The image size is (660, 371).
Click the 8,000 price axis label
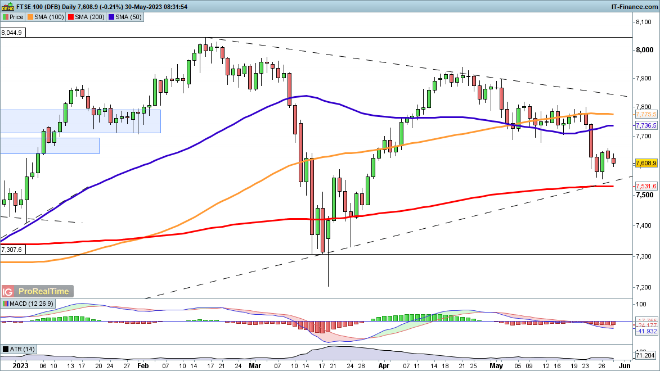(x=644, y=50)
